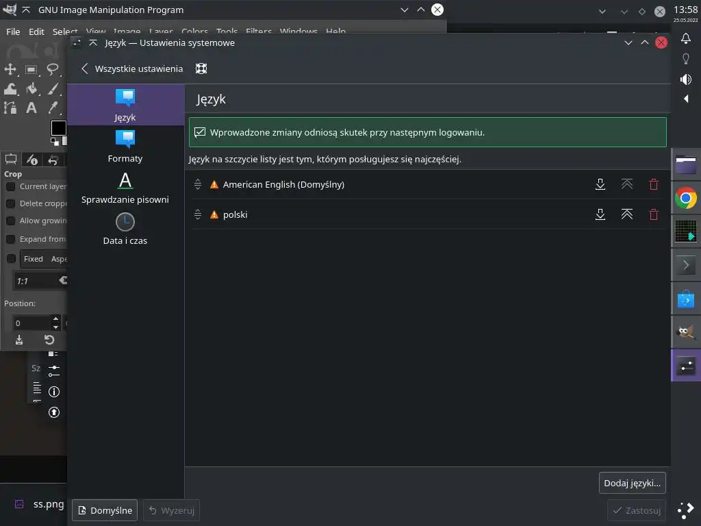Delete polski from language list
Viewport: 701px width, 526px height.
tap(654, 214)
